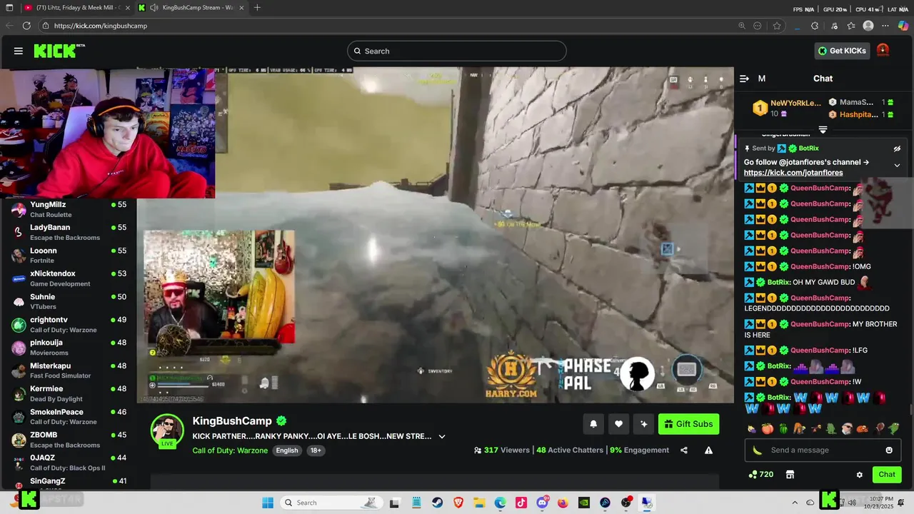This screenshot has width=914, height=514.
Task: Insert the eggplant emote
Action: pos(752,429)
